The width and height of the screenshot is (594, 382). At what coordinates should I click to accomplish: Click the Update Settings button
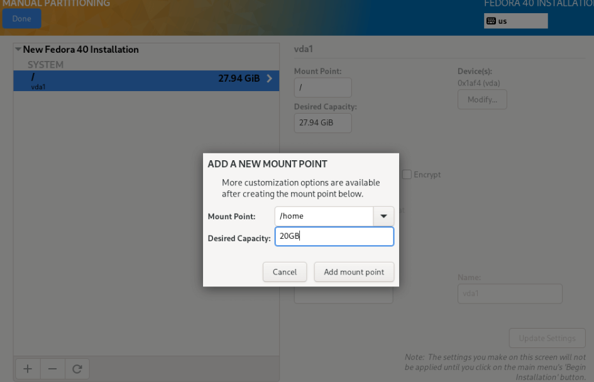pos(547,338)
